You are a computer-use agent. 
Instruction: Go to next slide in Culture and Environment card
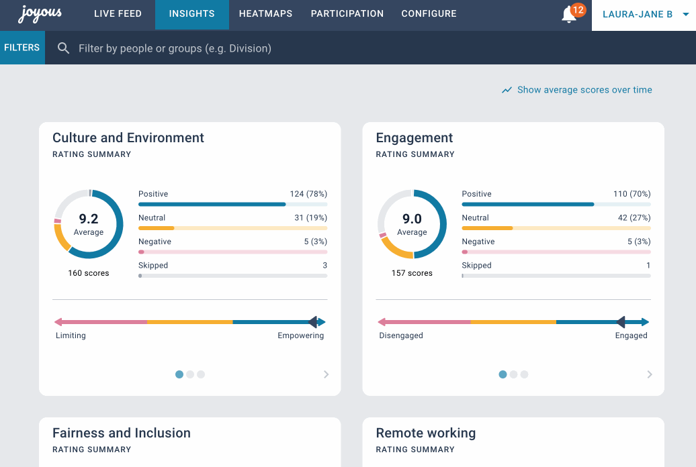click(x=327, y=374)
